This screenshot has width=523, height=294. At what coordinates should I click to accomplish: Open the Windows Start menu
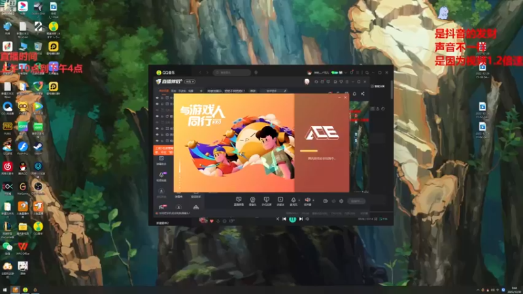(5, 290)
